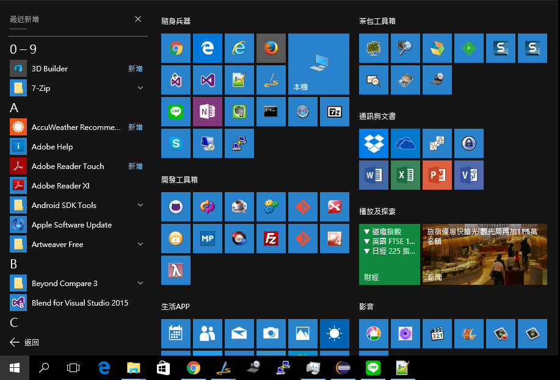Open the 本機 computer tile
The height and width of the screenshot is (380, 560).
tap(319, 64)
